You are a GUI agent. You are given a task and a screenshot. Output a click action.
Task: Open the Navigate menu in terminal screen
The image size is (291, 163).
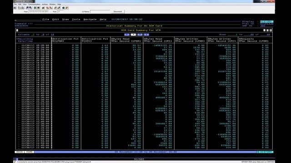(90, 19)
